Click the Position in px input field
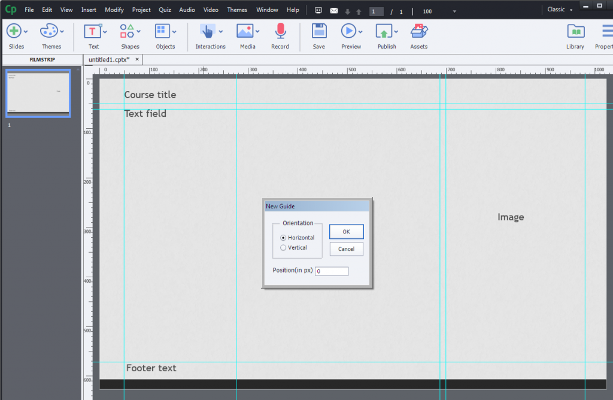This screenshot has height=400, width=613. pos(332,271)
